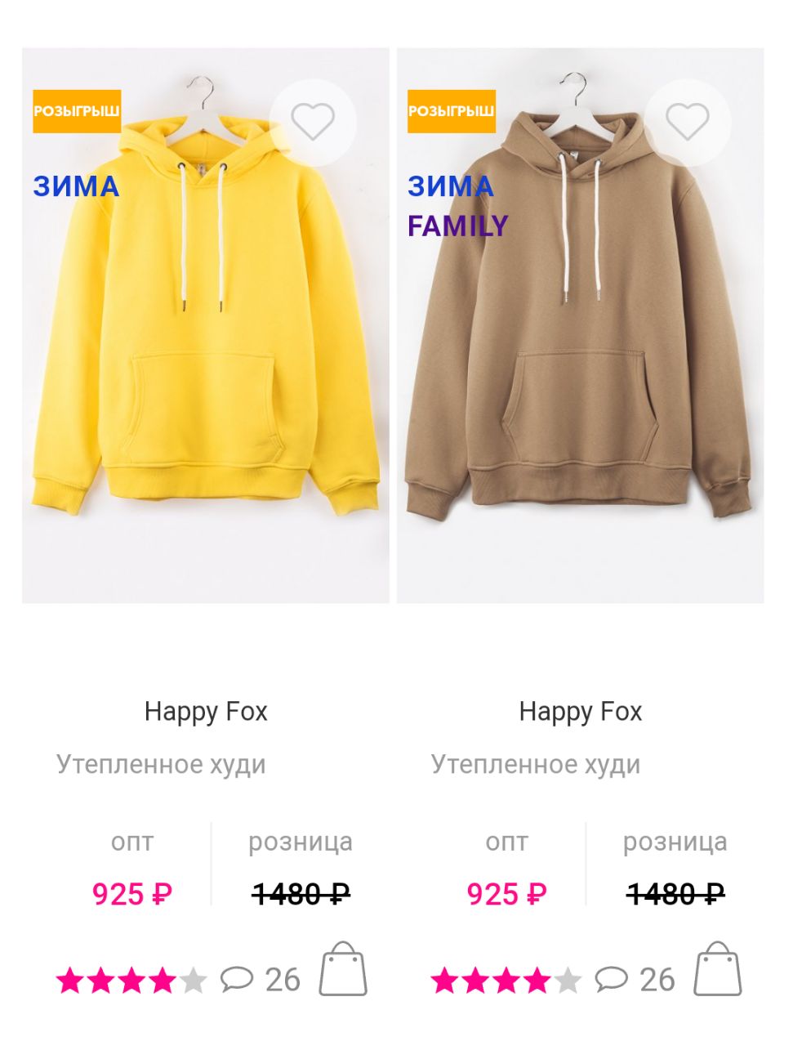
Task: Tap РОЗЫГРЫШ badge on yellow hoodie
Action: click(77, 111)
